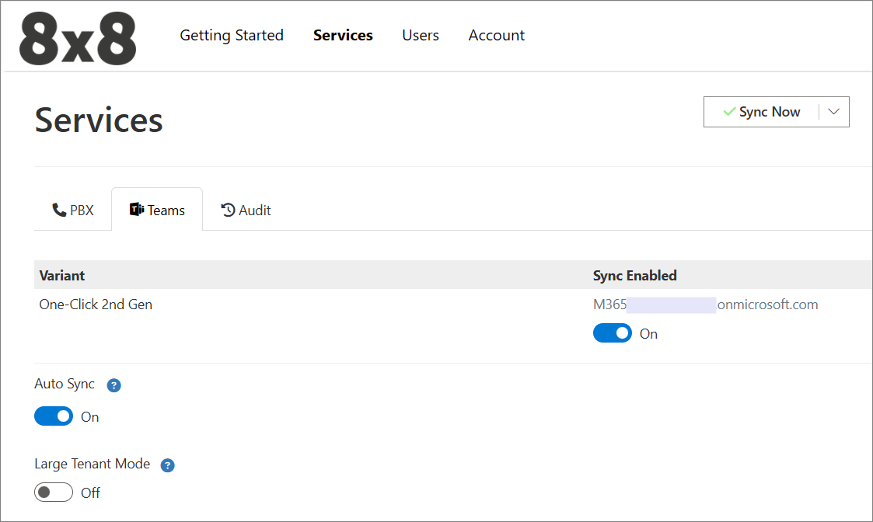This screenshot has width=873, height=522.
Task: Click the Sync Enabled column header
Action: coord(634,276)
